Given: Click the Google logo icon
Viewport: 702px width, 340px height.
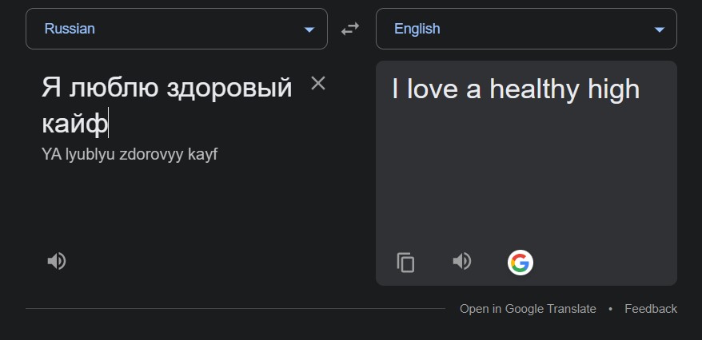Looking at the screenshot, I should 520,262.
